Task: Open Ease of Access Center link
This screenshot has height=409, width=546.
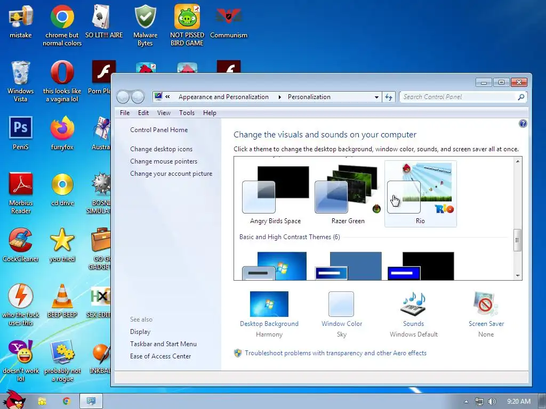Action: coord(160,356)
